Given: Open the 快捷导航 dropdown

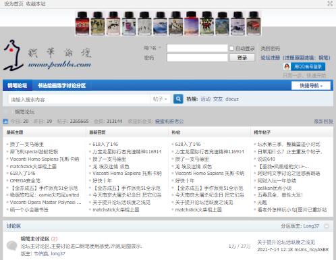Looking at the screenshot, I should (x=311, y=86).
